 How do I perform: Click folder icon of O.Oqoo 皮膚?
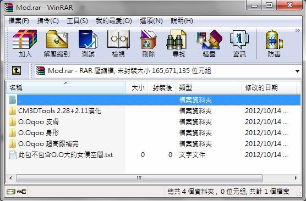(12, 122)
